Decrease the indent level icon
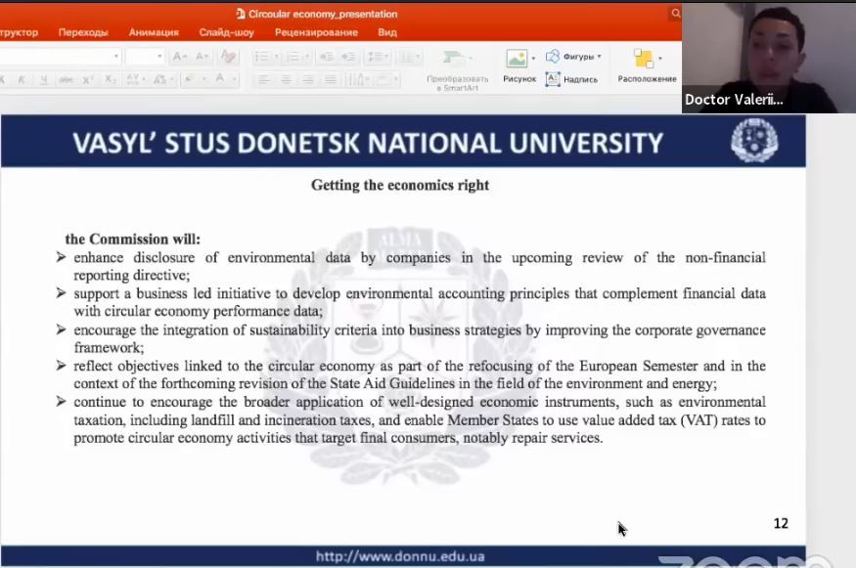 327,57
